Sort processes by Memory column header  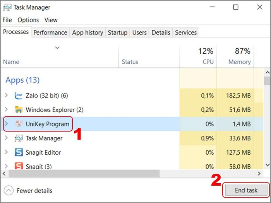(235, 56)
